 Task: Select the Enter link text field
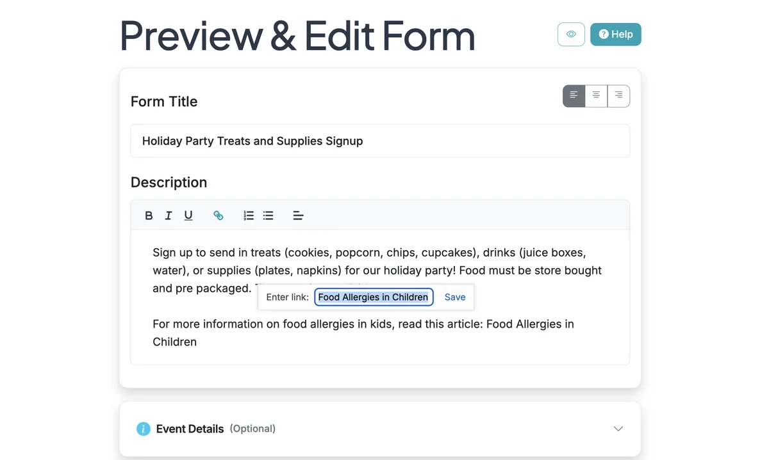(374, 297)
